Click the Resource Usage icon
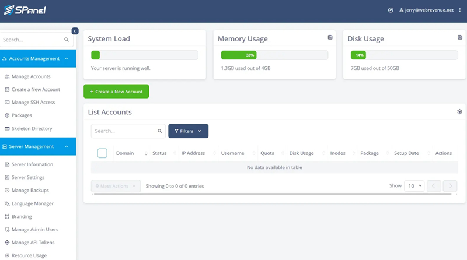The image size is (467, 260). click(x=7, y=255)
